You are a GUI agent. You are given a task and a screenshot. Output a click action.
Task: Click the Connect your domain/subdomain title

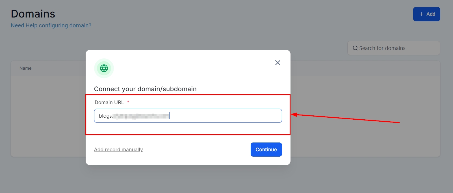pos(145,89)
